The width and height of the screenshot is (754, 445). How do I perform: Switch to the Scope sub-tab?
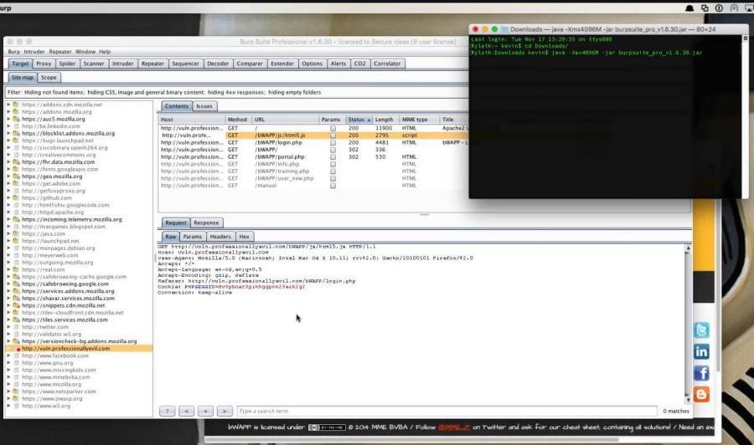click(x=49, y=77)
